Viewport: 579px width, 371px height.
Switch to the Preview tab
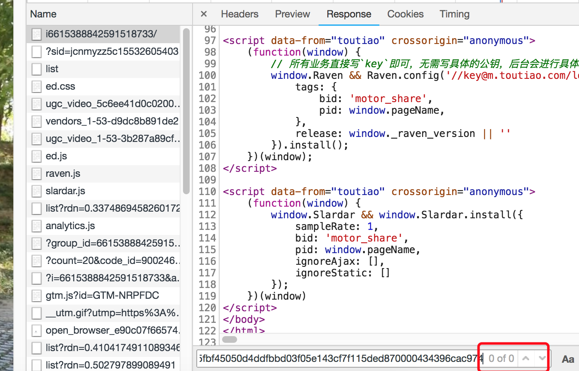click(x=292, y=14)
